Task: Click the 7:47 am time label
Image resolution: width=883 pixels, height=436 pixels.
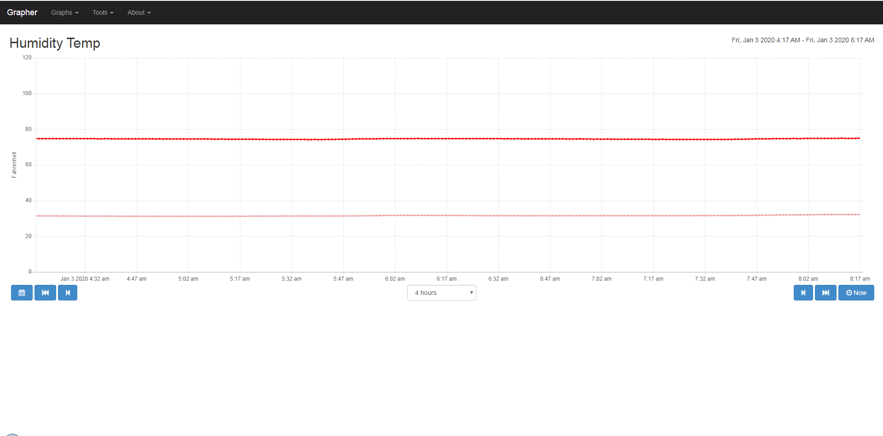Action: [x=756, y=279]
